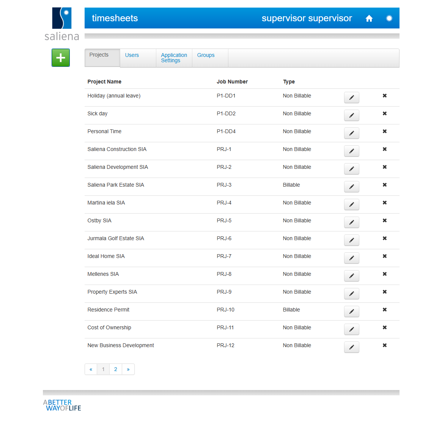Click the previous page arrow
Image resolution: width=442 pixels, height=442 pixels.
91,369
